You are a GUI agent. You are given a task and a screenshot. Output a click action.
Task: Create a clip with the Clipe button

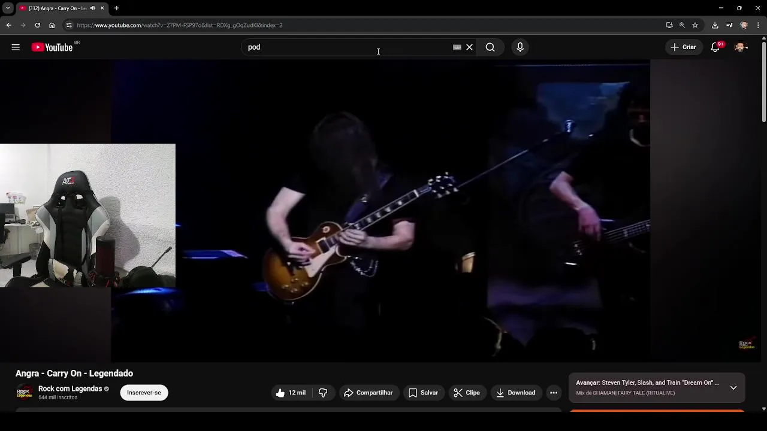[x=467, y=393]
